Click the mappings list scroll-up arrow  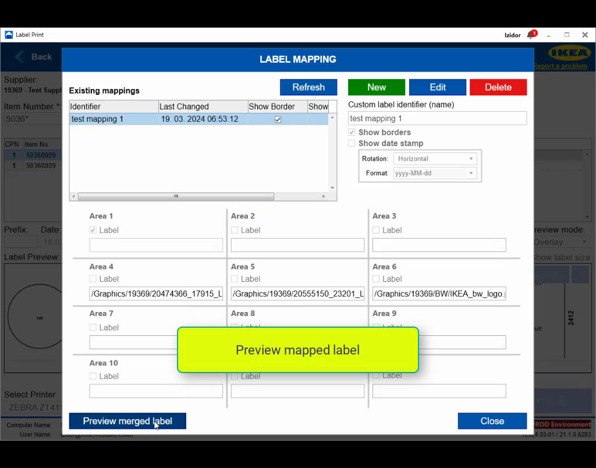coord(332,118)
